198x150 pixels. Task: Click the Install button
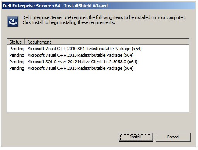click(136, 137)
